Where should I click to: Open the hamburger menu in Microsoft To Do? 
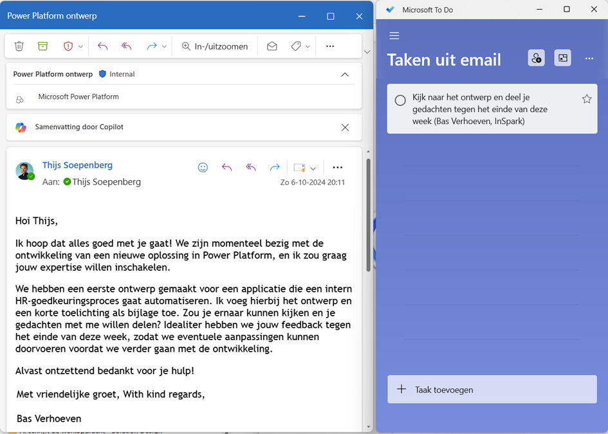(x=394, y=35)
